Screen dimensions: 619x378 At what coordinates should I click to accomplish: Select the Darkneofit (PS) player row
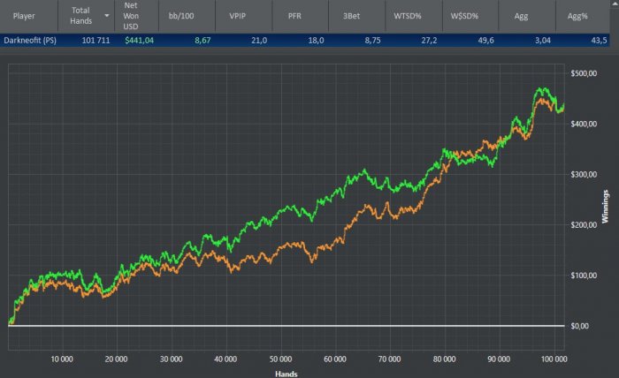click(x=305, y=41)
